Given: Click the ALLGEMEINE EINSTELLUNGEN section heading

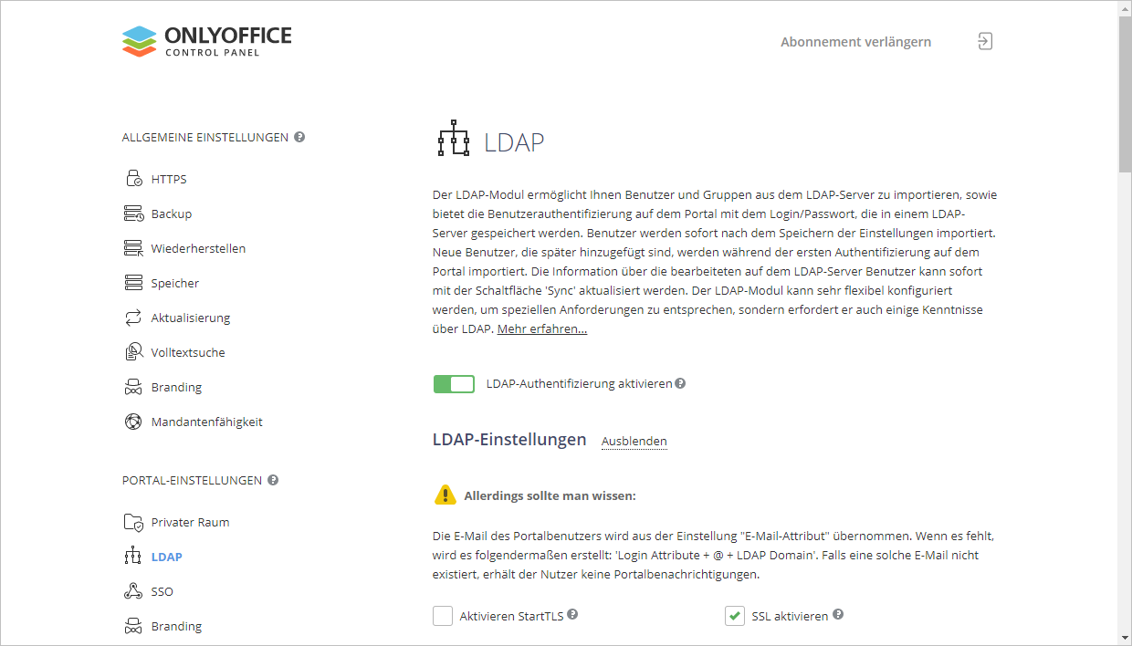Looking at the screenshot, I should [x=205, y=137].
